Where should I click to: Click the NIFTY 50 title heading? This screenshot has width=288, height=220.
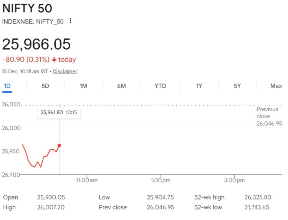pyautogui.click(x=27, y=8)
